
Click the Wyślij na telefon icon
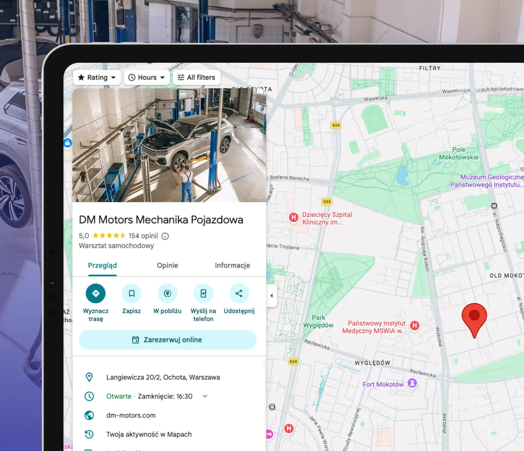tap(203, 293)
